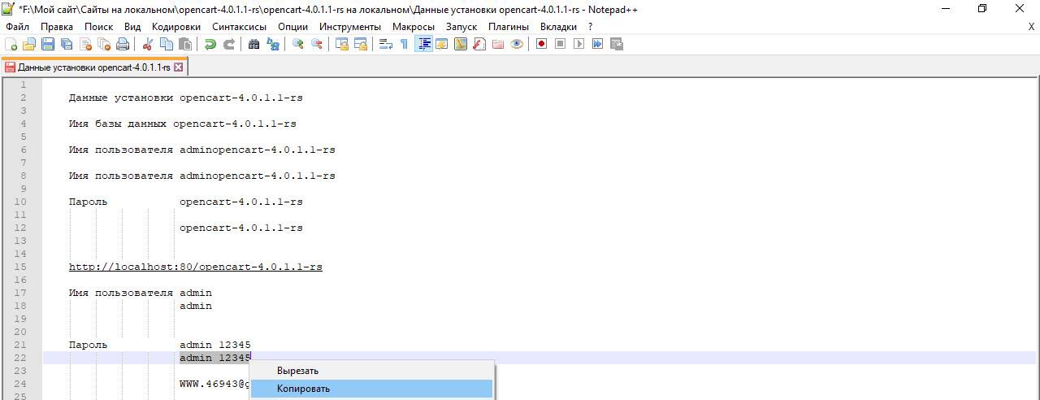The width and height of the screenshot is (1040, 400).
Task: Open the Плагины menu
Action: [x=509, y=26]
